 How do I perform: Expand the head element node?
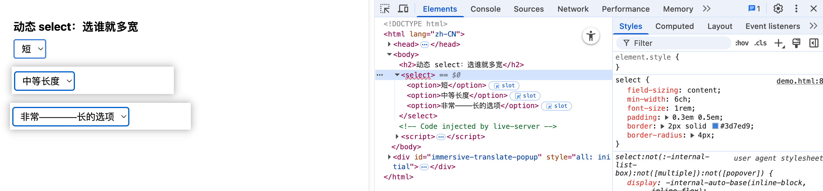[x=389, y=44]
